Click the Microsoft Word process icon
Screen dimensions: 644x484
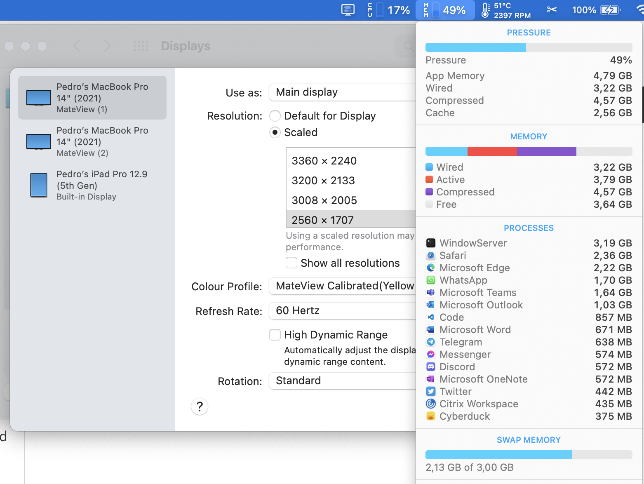click(431, 329)
